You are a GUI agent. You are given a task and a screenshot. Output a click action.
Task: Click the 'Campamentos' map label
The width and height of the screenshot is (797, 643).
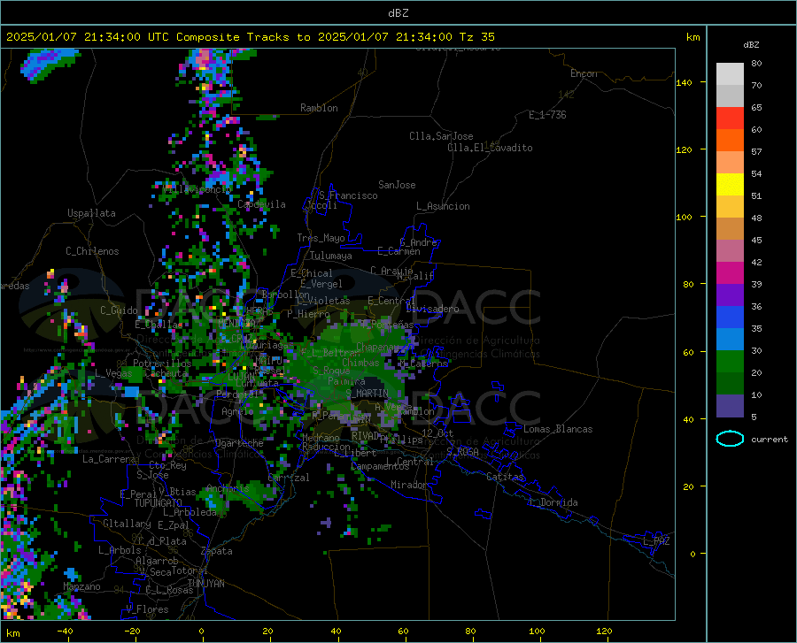tap(380, 466)
